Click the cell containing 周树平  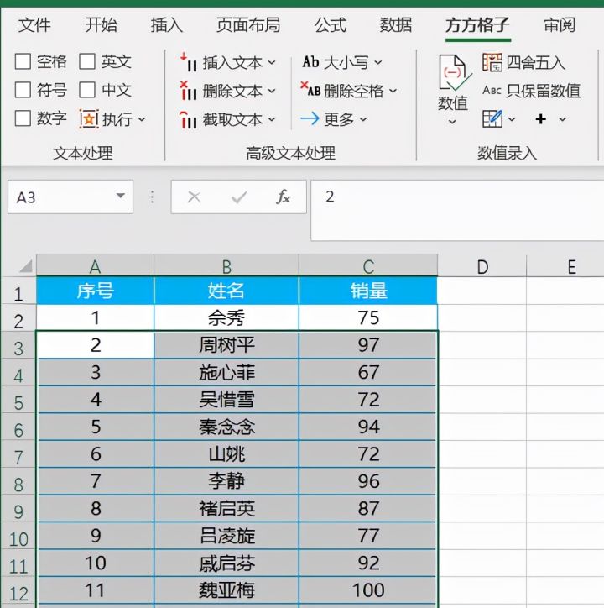(226, 344)
